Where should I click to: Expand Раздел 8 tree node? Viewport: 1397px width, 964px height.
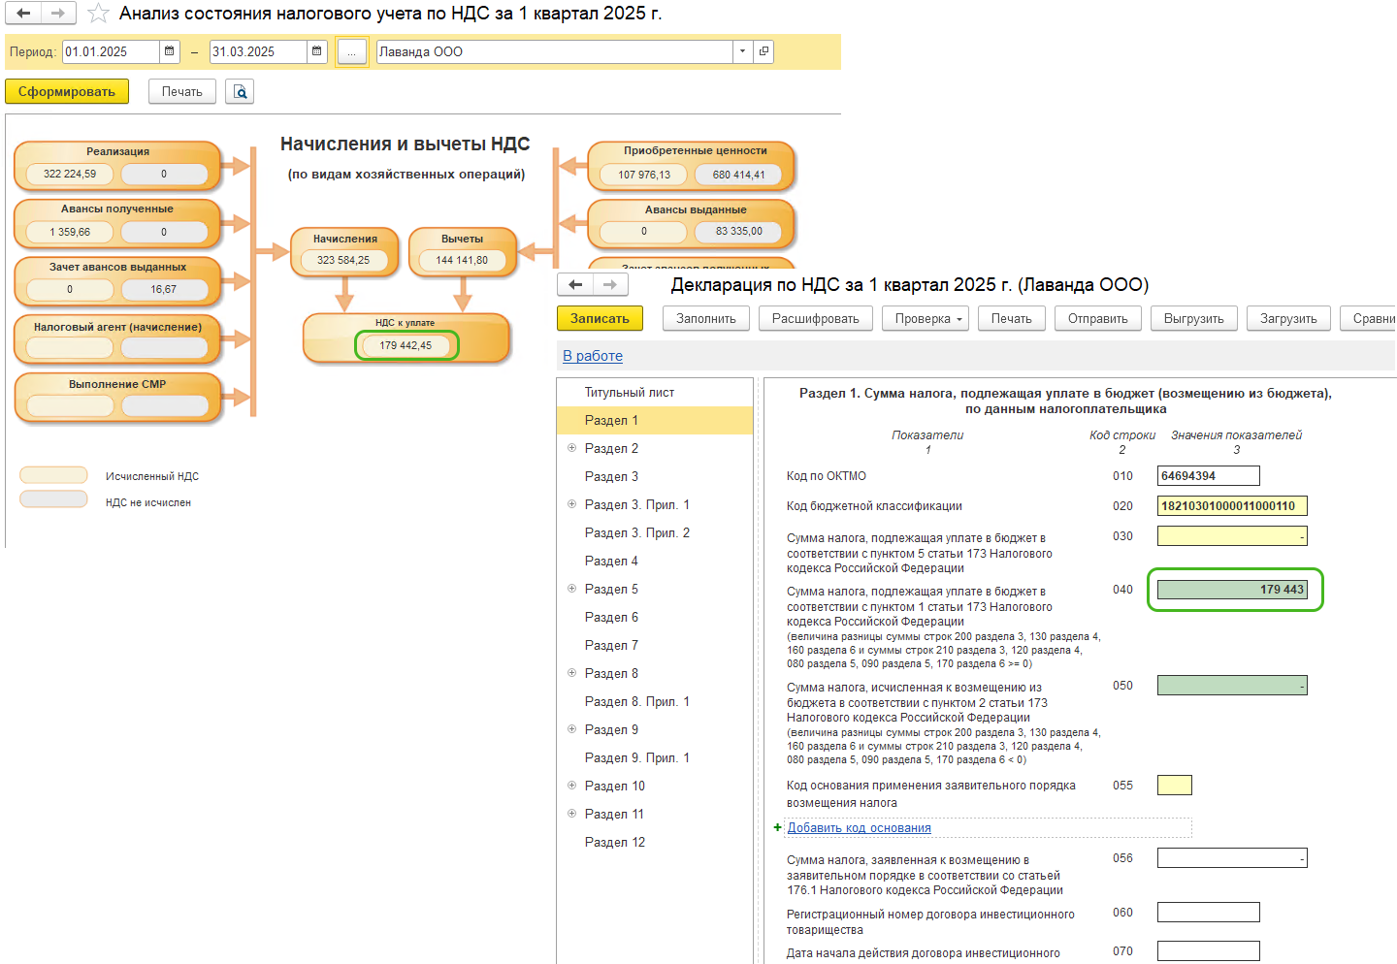coord(571,673)
